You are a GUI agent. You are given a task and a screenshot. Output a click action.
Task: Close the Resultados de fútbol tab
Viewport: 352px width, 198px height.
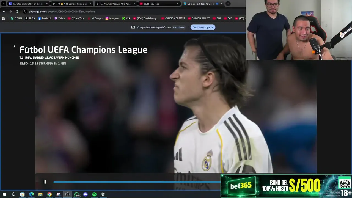pos(47,4)
